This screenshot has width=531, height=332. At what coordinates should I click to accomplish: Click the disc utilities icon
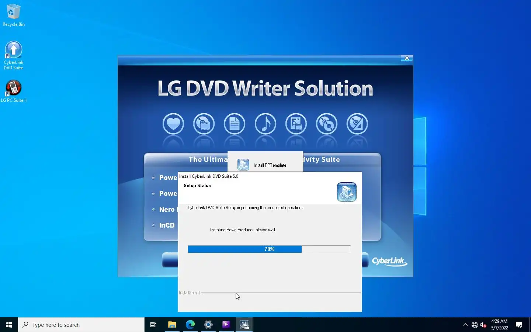click(357, 124)
